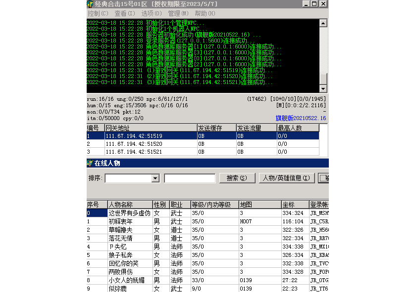
Task: Maximize the server main window
Action: click(314, 4)
